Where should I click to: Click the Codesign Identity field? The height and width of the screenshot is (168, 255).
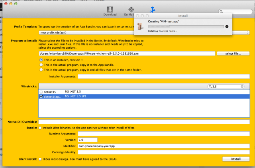coord(164,152)
